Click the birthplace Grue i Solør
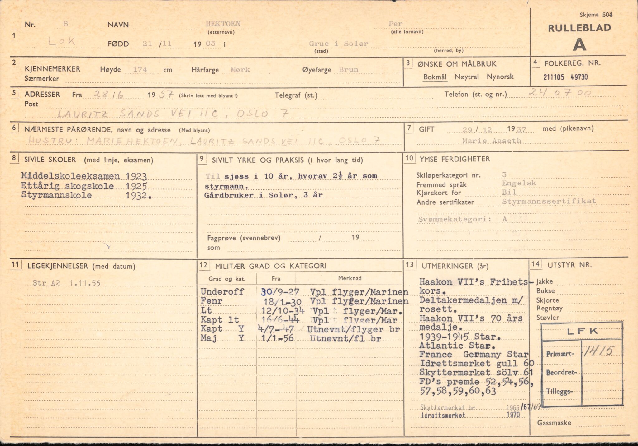This screenshot has height=446, width=638. point(339,44)
